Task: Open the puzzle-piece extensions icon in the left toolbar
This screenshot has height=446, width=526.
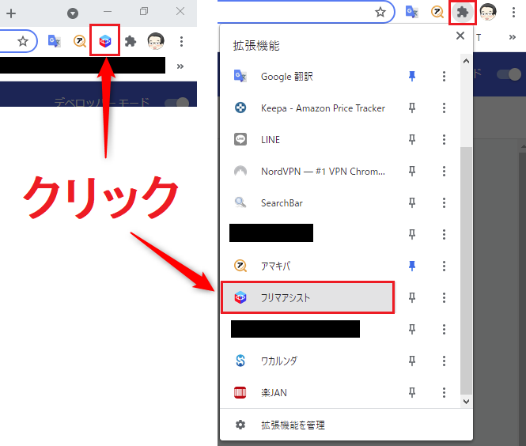Action: click(131, 41)
